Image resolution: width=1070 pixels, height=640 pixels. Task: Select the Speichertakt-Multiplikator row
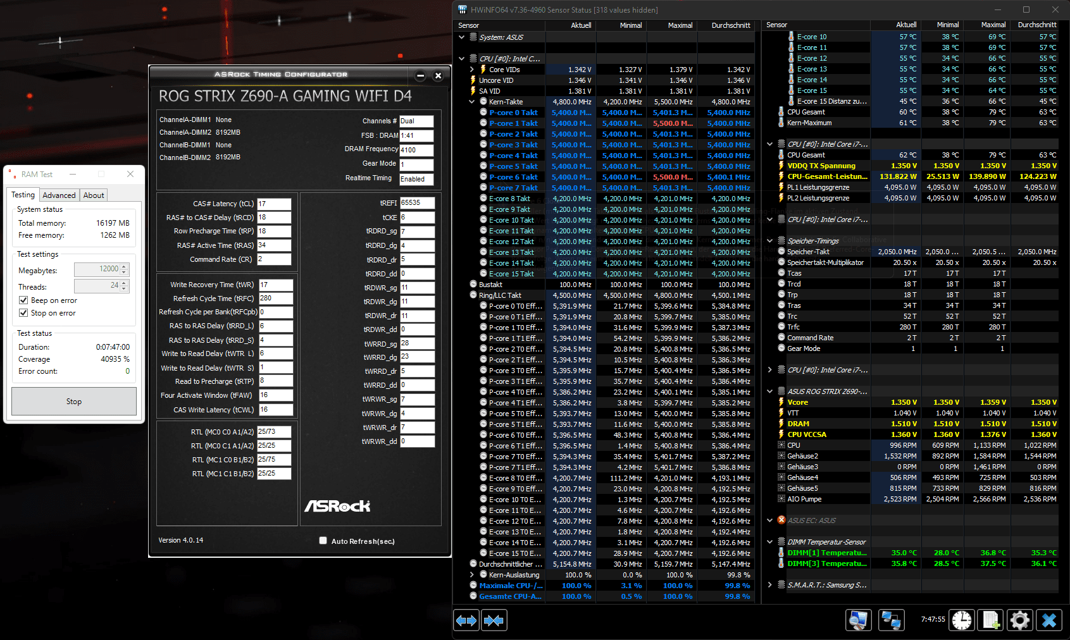point(911,262)
